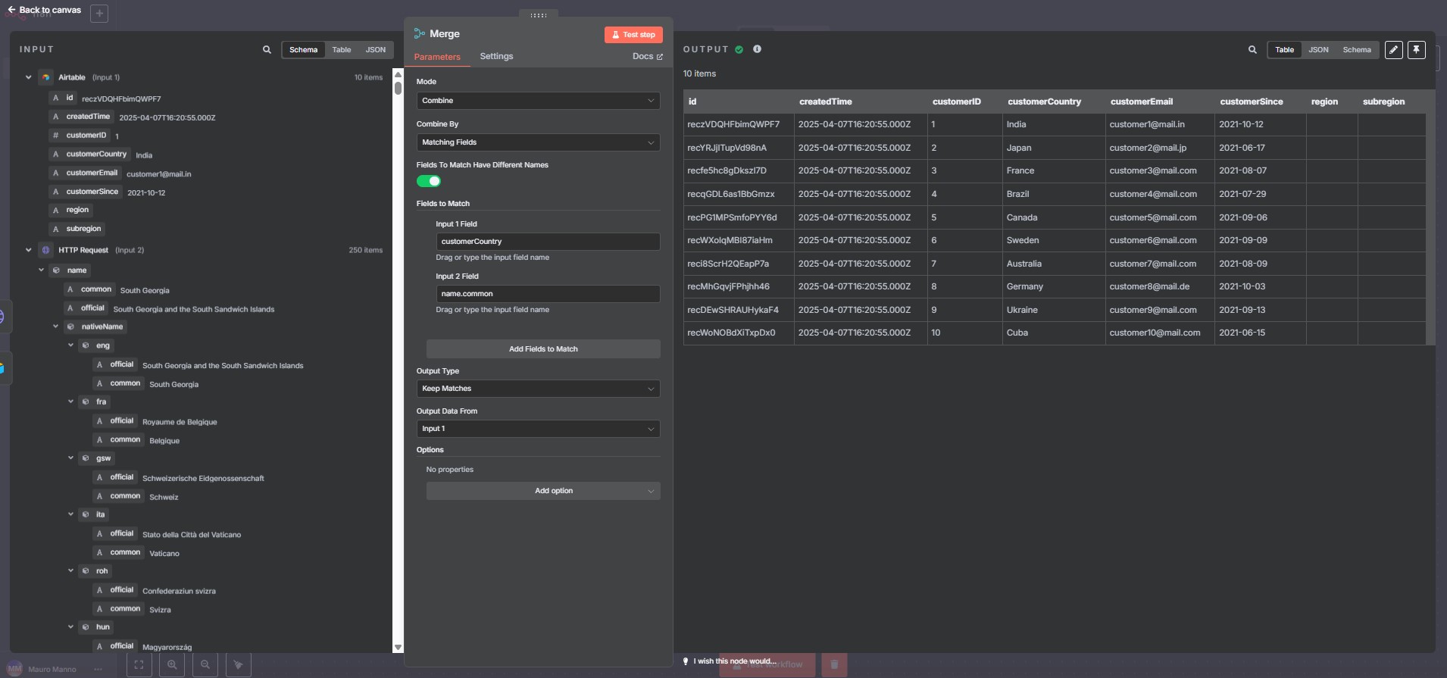Click the input panel vertical scrollbar thumb
This screenshot has height=678, width=1447.
[x=398, y=87]
